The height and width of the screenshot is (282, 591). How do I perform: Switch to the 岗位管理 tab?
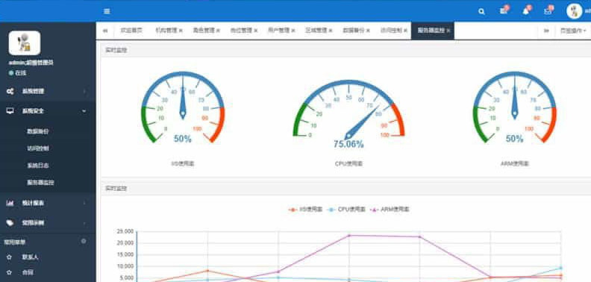click(241, 31)
